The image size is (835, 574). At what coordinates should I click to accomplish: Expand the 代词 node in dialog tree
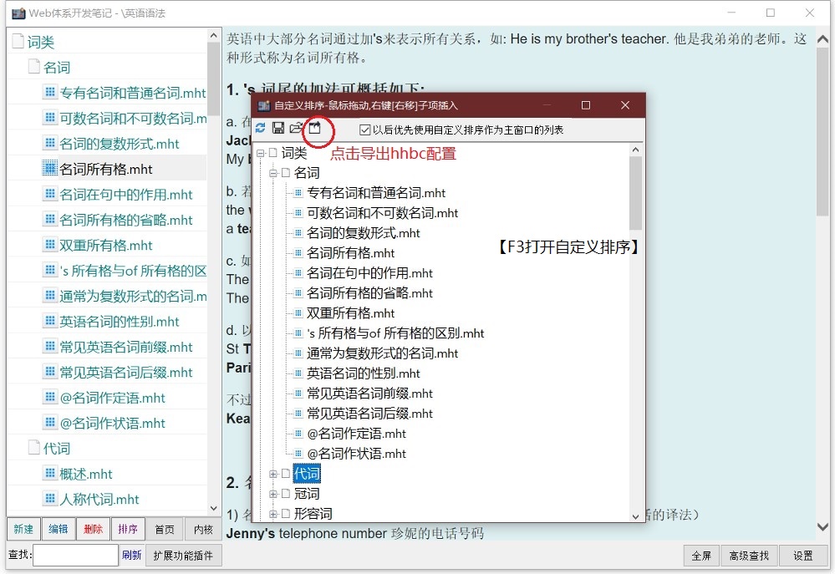pos(273,474)
